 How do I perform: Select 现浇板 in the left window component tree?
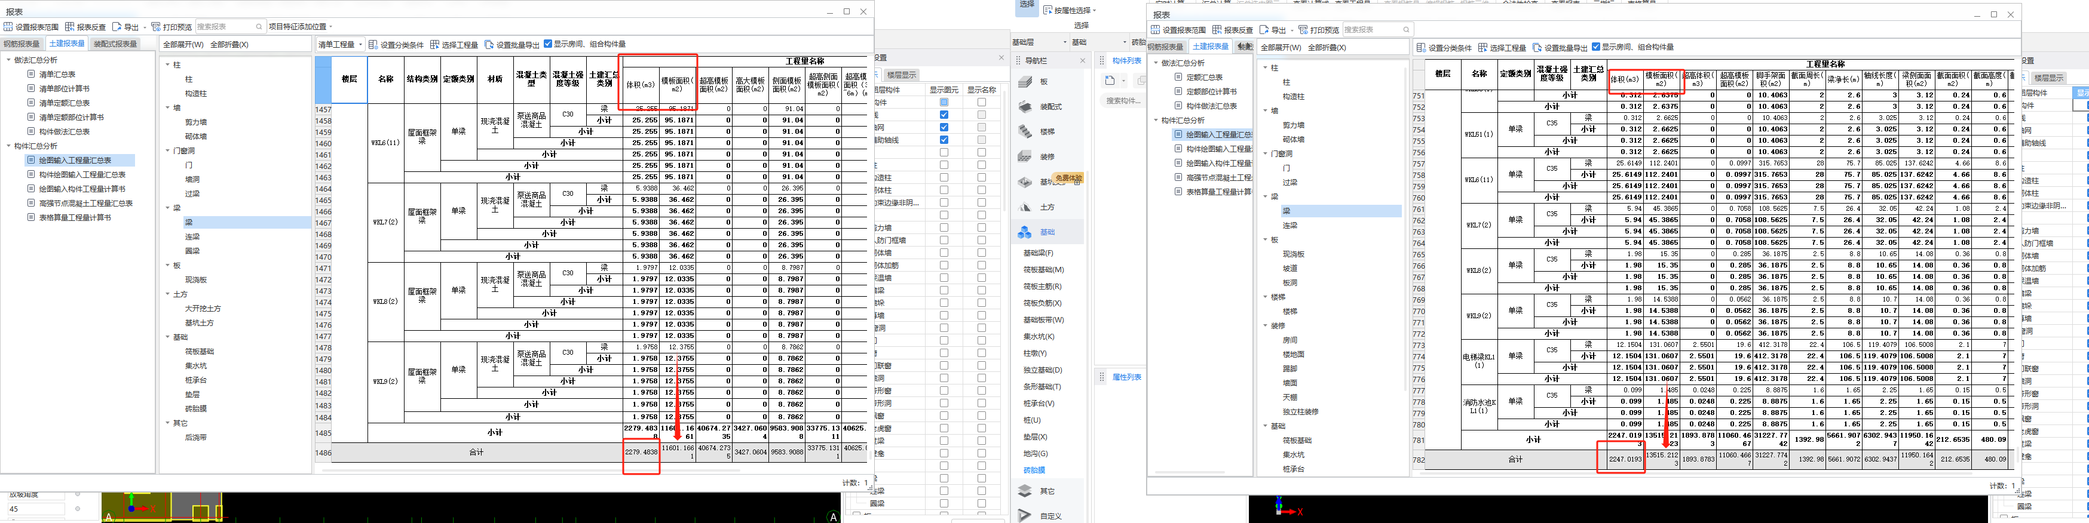click(x=195, y=280)
